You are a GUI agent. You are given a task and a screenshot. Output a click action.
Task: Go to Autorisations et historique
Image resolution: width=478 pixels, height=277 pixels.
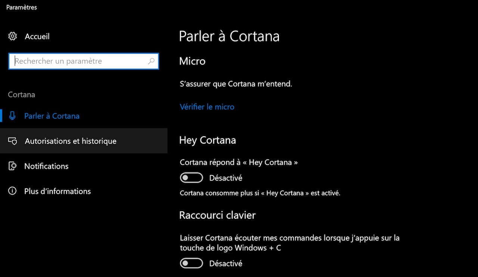[x=84, y=141]
